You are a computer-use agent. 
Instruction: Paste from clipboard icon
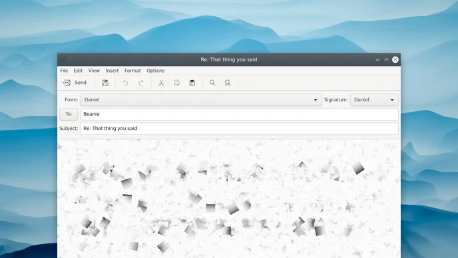coord(192,83)
